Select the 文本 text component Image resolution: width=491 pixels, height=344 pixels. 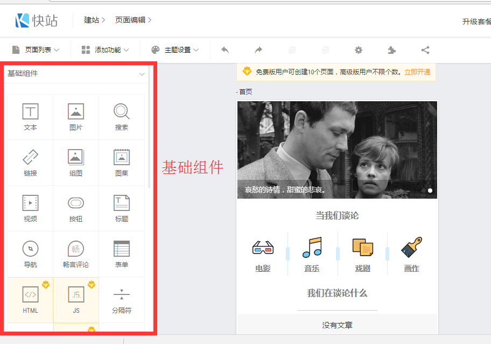[x=31, y=117]
